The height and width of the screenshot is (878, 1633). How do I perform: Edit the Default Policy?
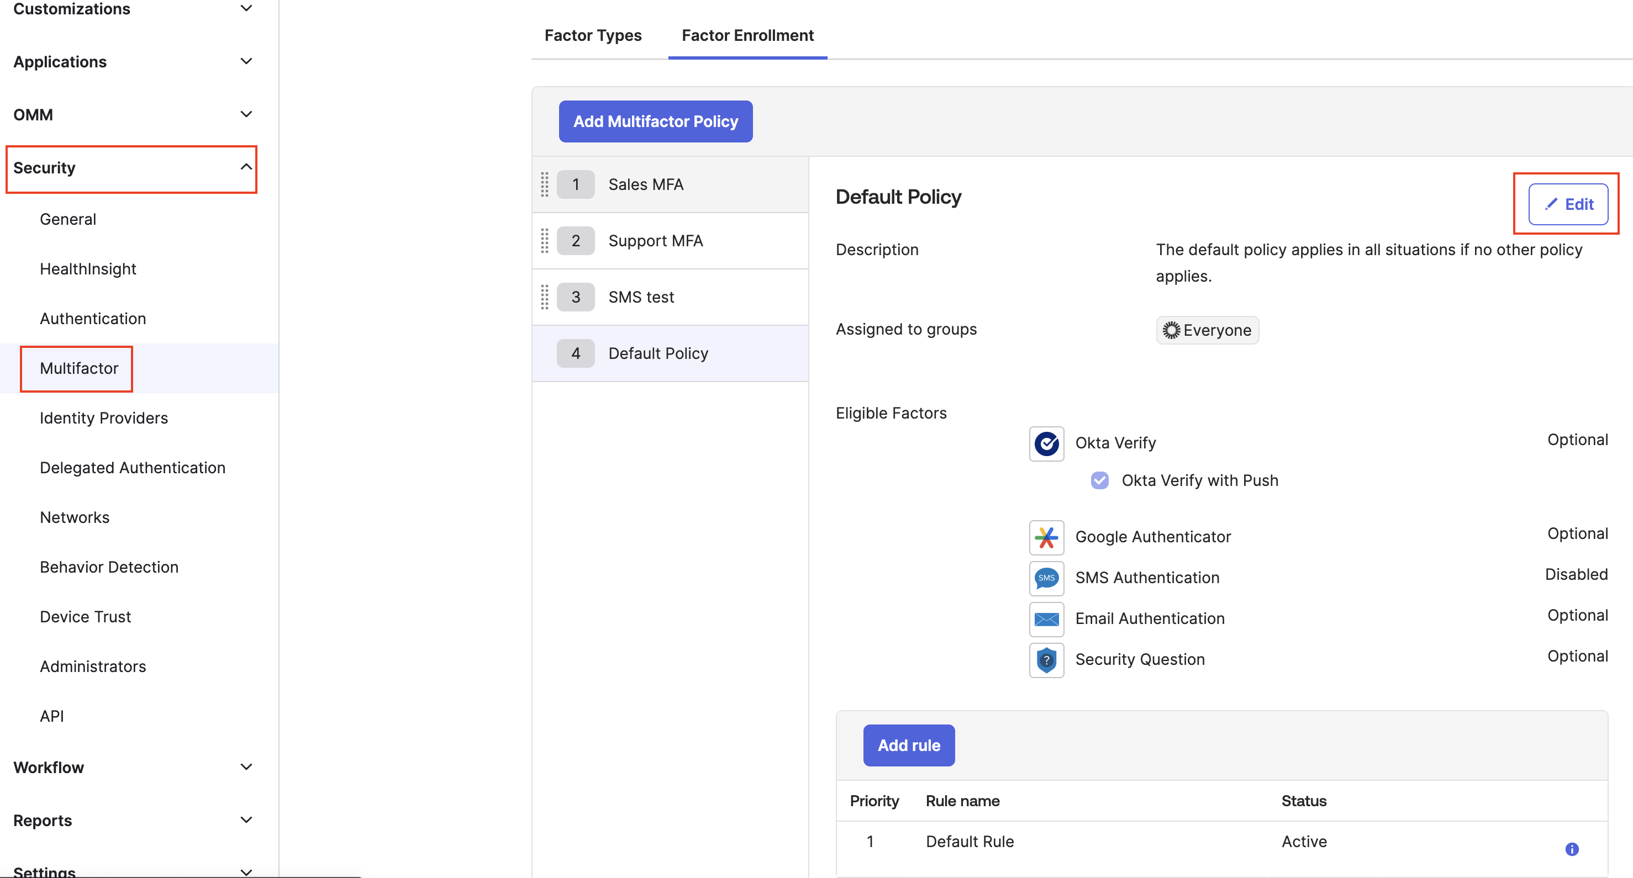1568,204
